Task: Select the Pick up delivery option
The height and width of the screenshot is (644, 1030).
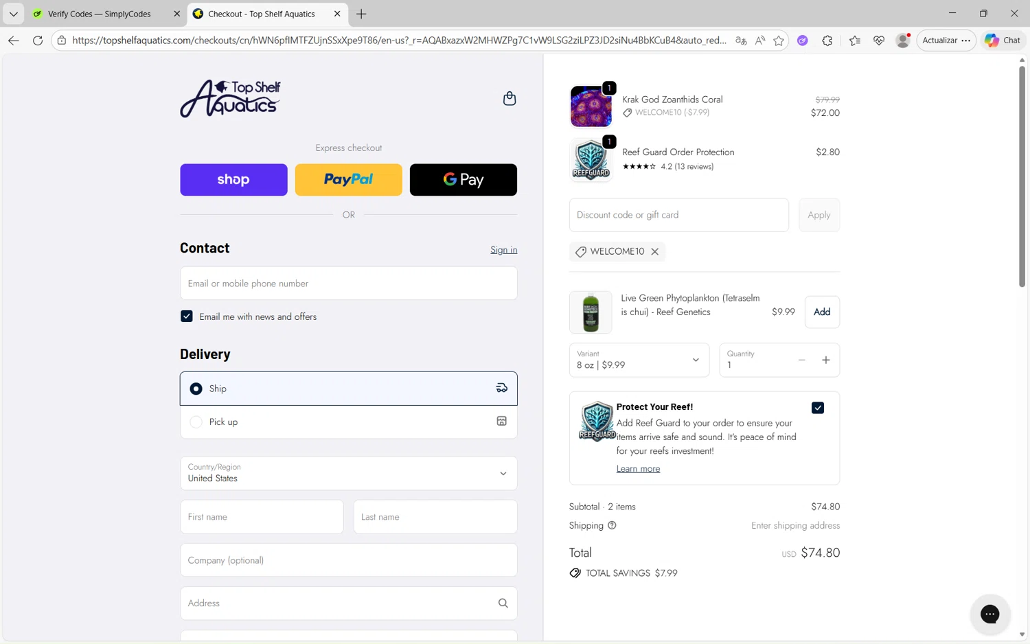Action: (349, 422)
